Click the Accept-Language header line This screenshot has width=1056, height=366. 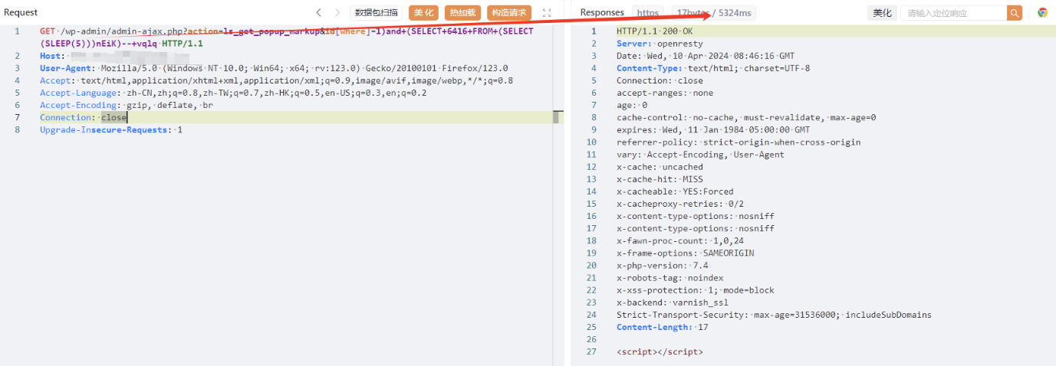click(x=233, y=93)
